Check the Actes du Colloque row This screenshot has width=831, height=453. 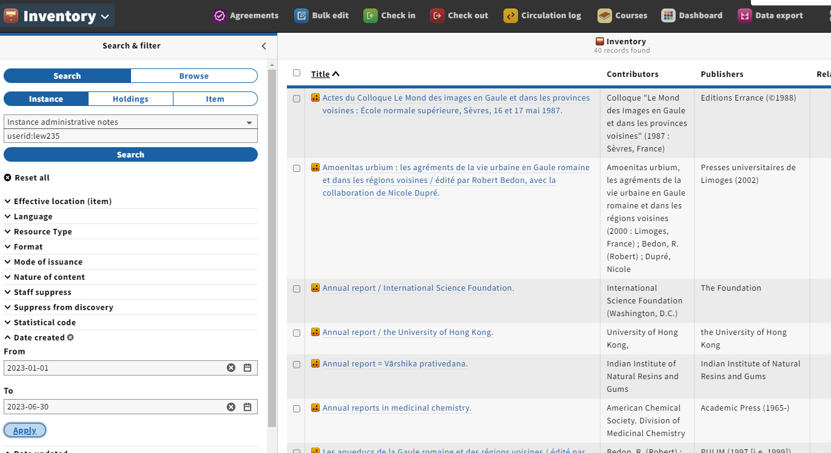tap(297, 99)
